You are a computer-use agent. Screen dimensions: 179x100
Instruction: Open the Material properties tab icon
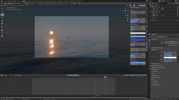coord(149,66)
